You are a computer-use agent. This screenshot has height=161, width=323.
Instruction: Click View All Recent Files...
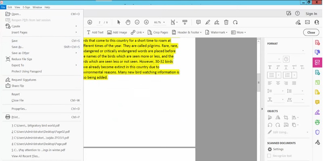pos(42,156)
